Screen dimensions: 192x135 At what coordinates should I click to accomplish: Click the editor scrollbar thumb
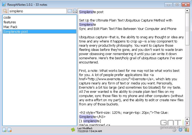[187, 29]
